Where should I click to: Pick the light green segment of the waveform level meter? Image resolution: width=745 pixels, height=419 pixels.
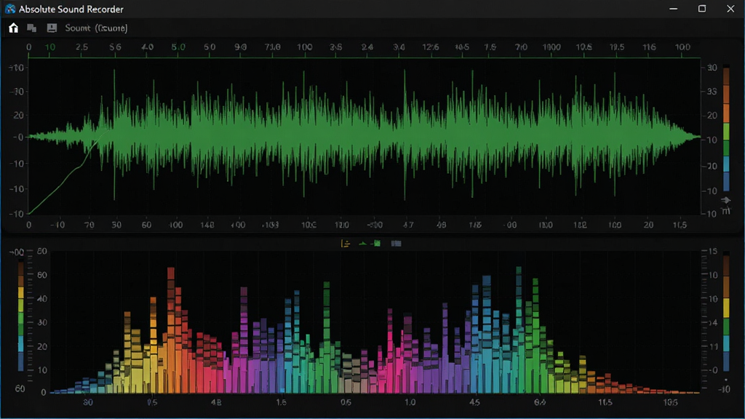coord(726,132)
